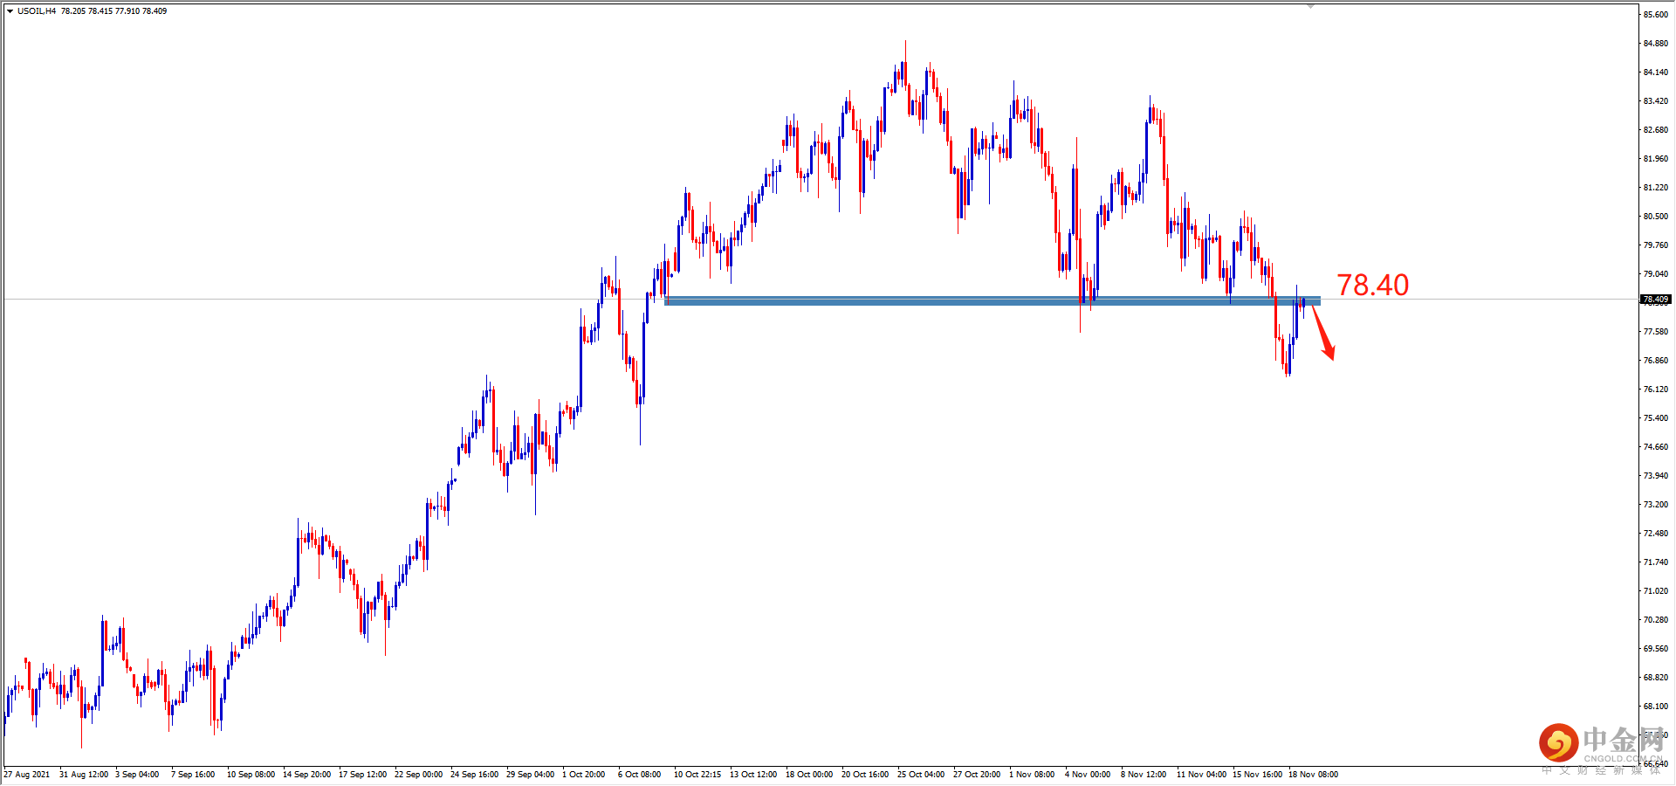Click the 18 Nov 08:00 date label
This screenshot has height=786, width=1676.
1315,774
